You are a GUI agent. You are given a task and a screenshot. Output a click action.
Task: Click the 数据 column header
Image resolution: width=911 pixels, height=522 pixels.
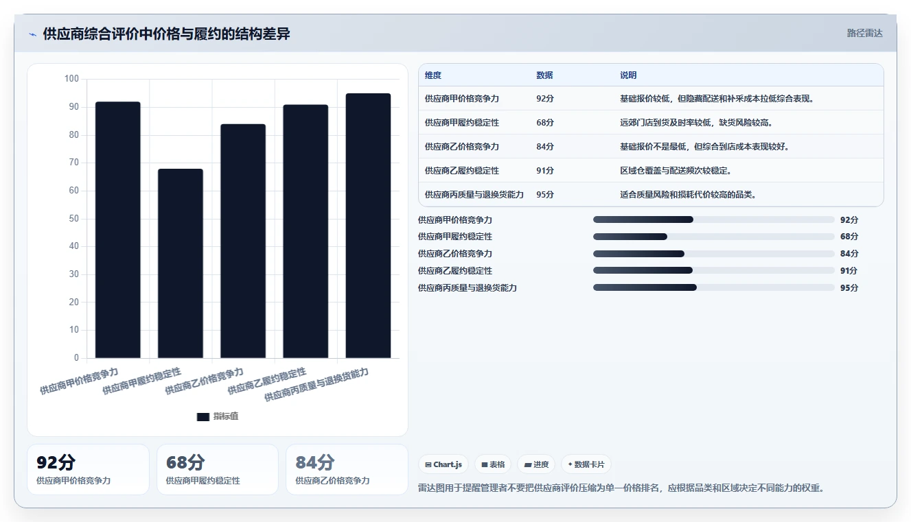[544, 75]
